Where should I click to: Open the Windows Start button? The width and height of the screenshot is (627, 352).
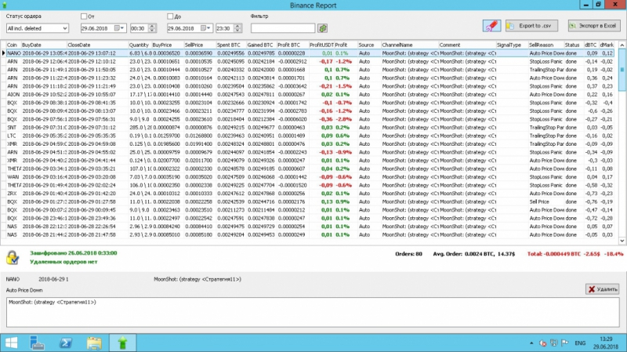point(11,343)
